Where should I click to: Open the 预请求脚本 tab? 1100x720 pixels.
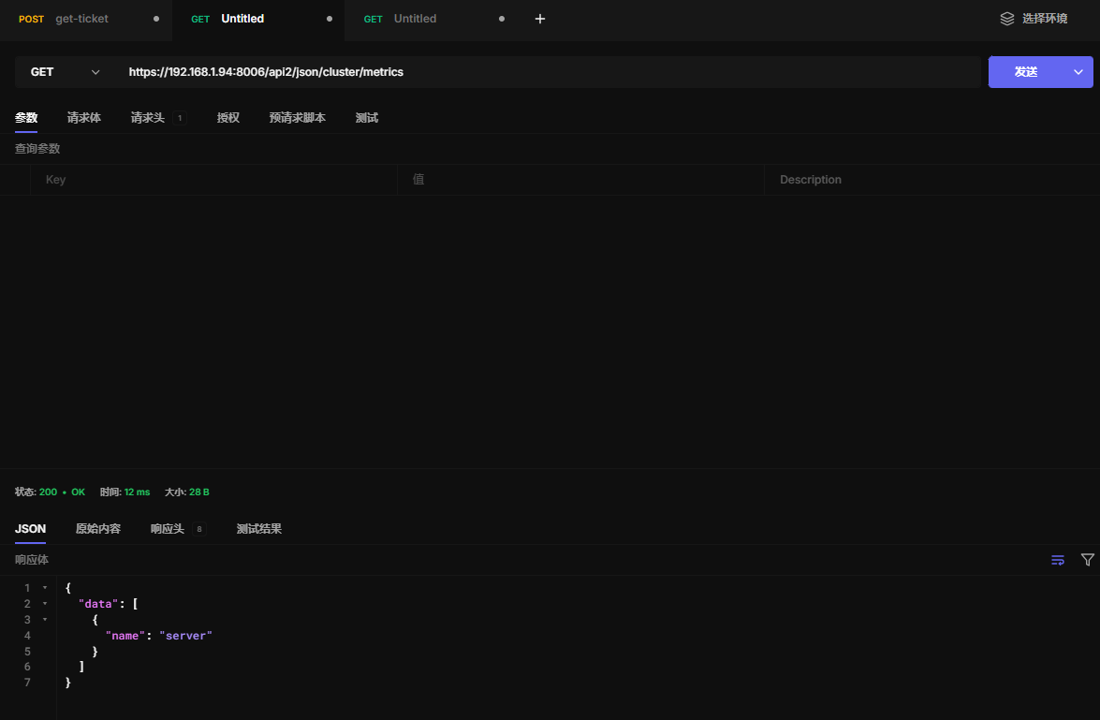[298, 118]
